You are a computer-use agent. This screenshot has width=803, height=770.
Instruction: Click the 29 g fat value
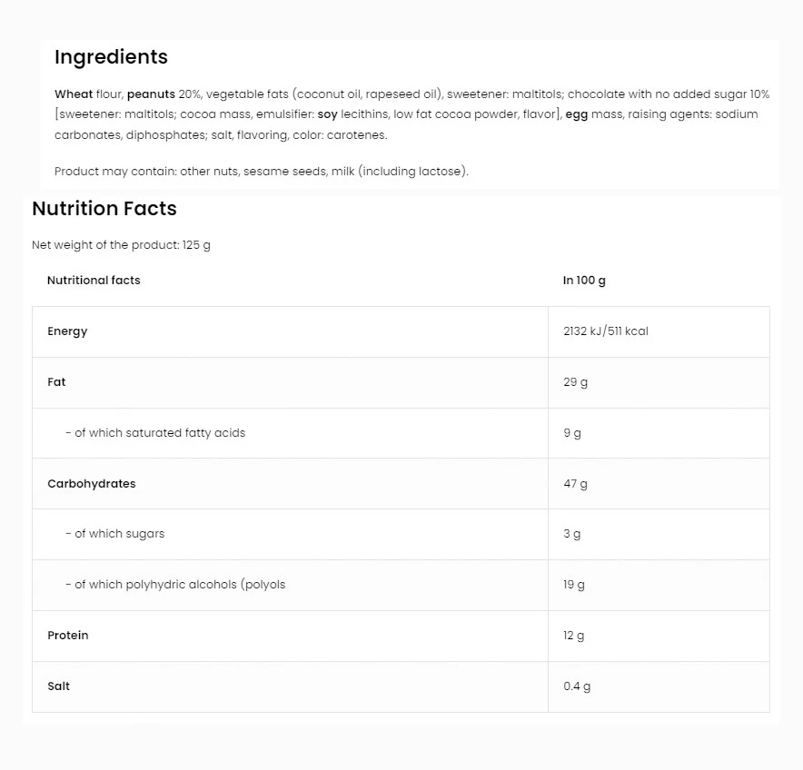(x=575, y=382)
